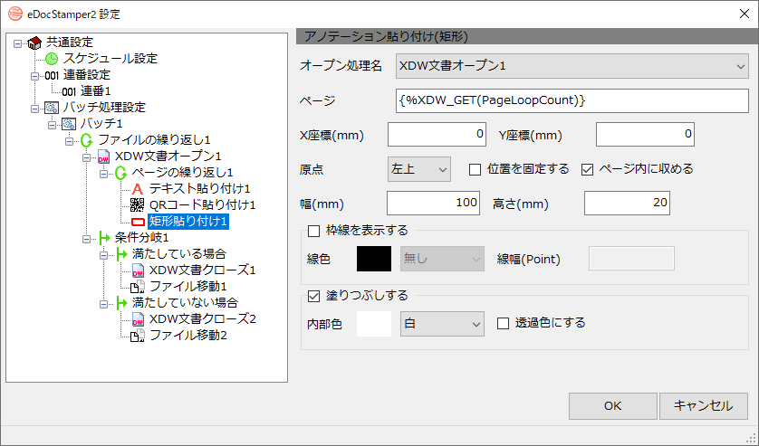Image resolution: width=759 pixels, height=446 pixels.
Task: Click the キャンセル button
Action: (704, 406)
